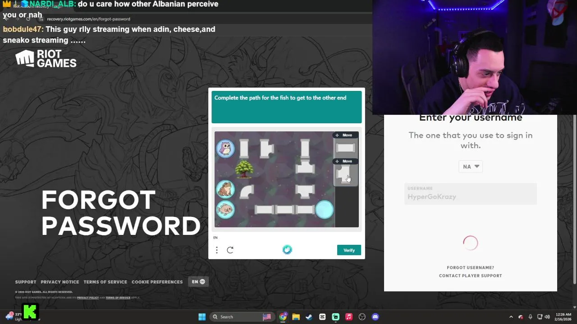Open the EN language selector
577x324 pixels.
(x=198, y=282)
